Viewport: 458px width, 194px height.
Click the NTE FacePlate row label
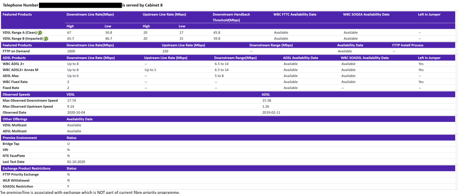pos(14,156)
